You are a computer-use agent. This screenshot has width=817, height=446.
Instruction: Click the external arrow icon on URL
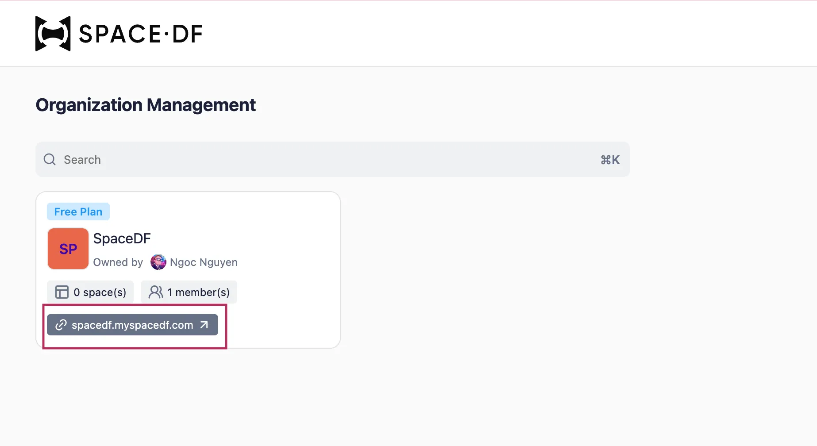click(204, 325)
